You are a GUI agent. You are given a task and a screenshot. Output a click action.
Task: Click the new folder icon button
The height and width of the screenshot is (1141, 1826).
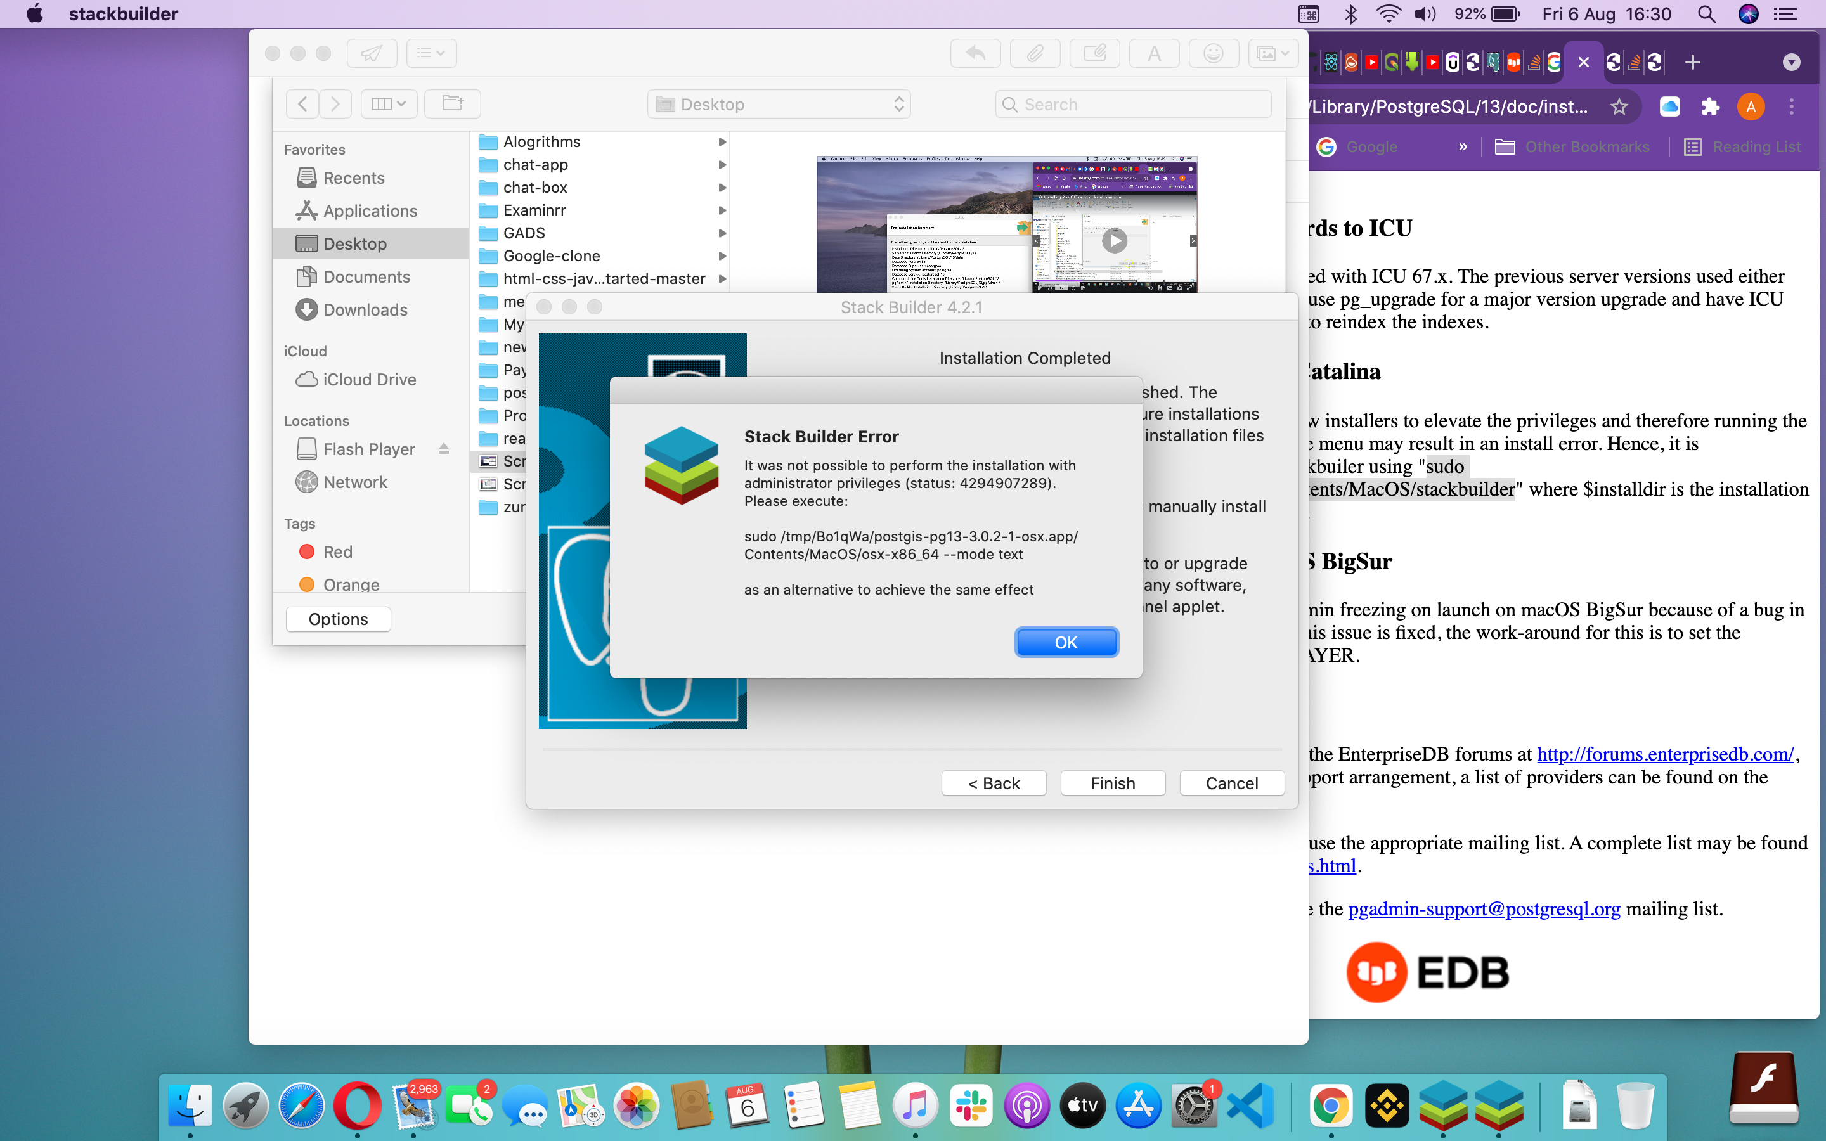(453, 103)
